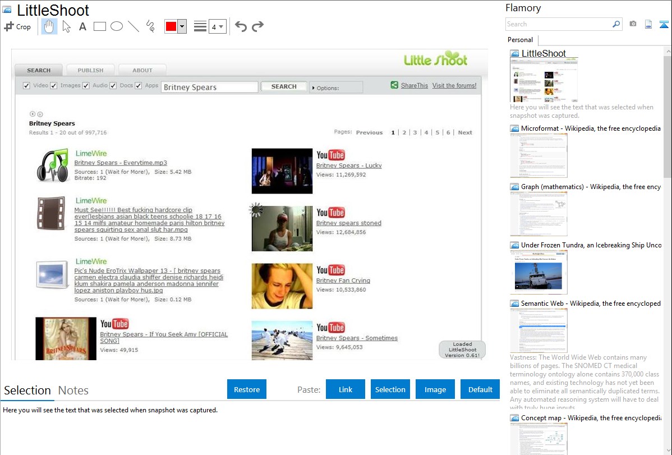Select the freehand scribble tool
Image resolution: width=672 pixels, height=455 pixels.
150,26
